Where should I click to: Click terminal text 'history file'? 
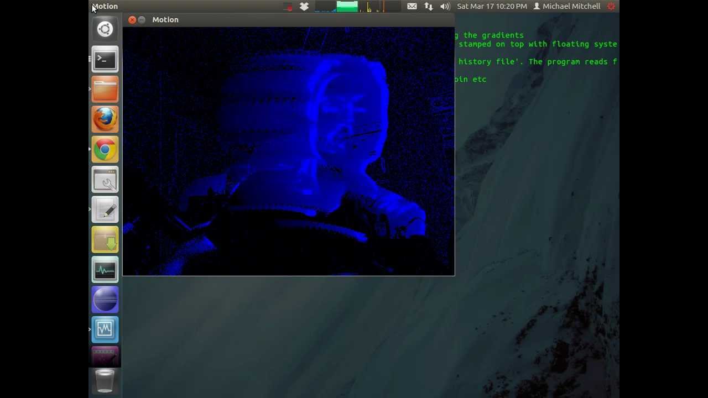point(489,62)
